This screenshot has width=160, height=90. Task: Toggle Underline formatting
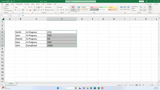[19, 10]
